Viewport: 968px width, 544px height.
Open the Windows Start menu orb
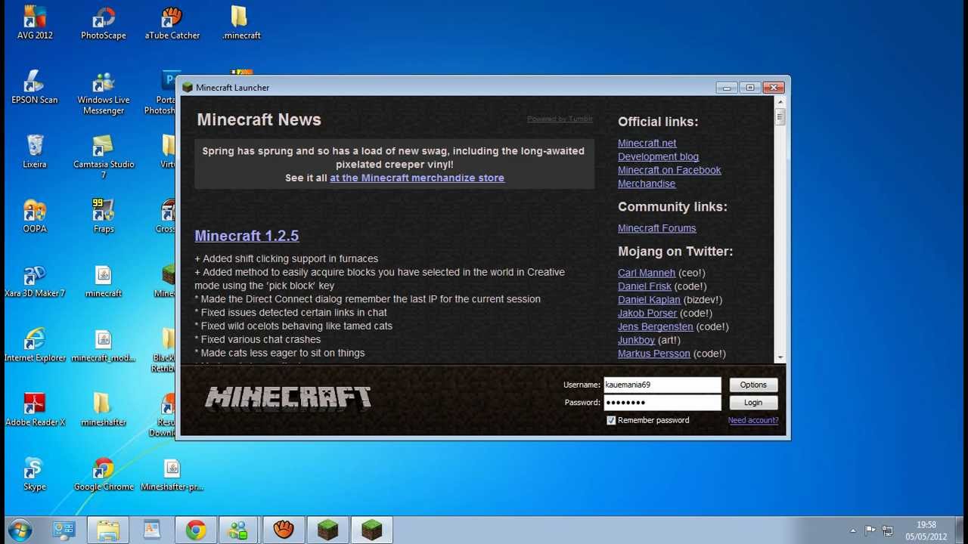[20, 530]
